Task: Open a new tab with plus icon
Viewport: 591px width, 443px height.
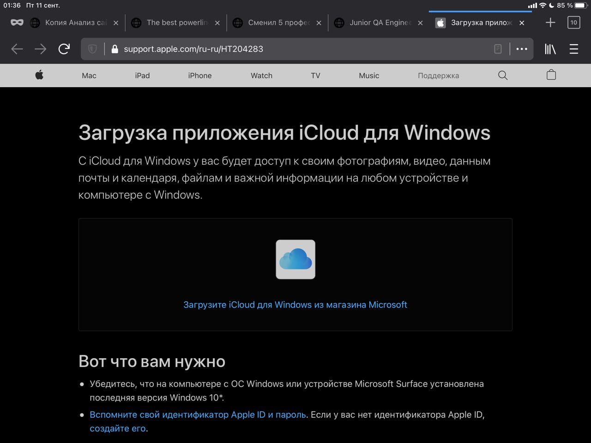Action: pyautogui.click(x=550, y=22)
